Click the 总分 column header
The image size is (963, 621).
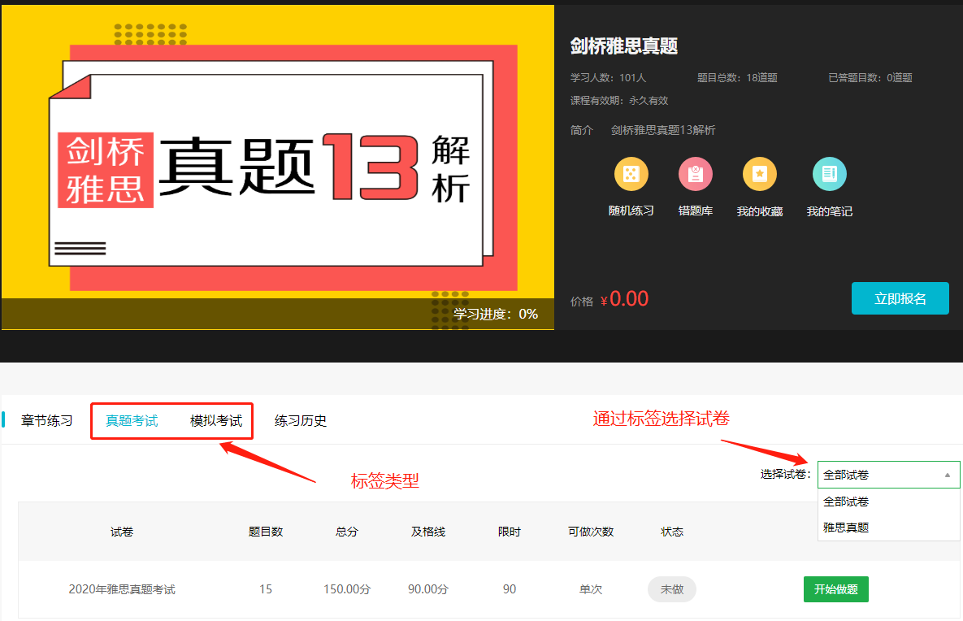pyautogui.click(x=347, y=532)
